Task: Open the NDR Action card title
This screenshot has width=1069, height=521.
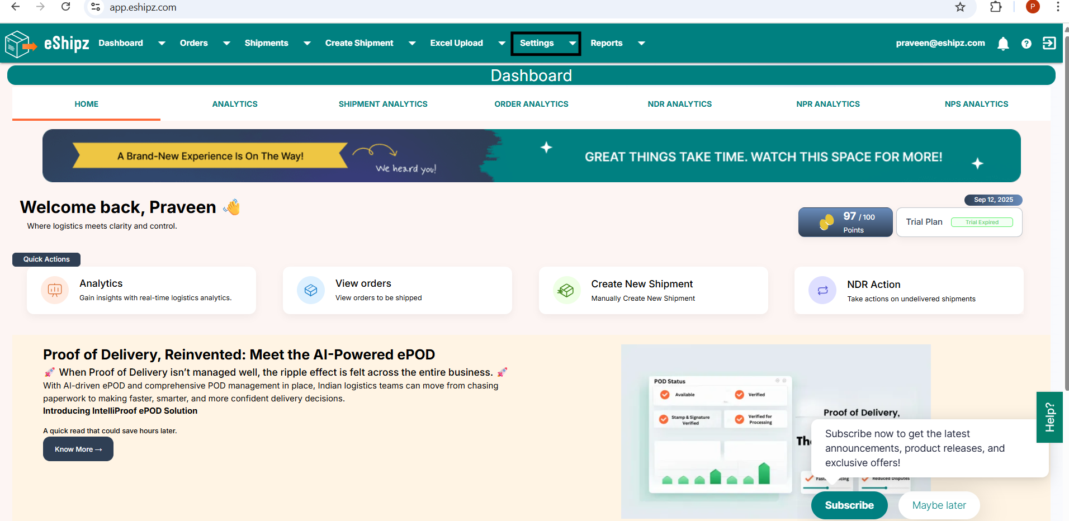Action: point(873,285)
